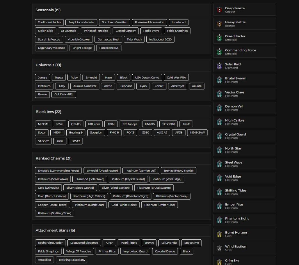
Task: Click the Aurous Alabaster universal tag
Action: [x=85, y=86]
